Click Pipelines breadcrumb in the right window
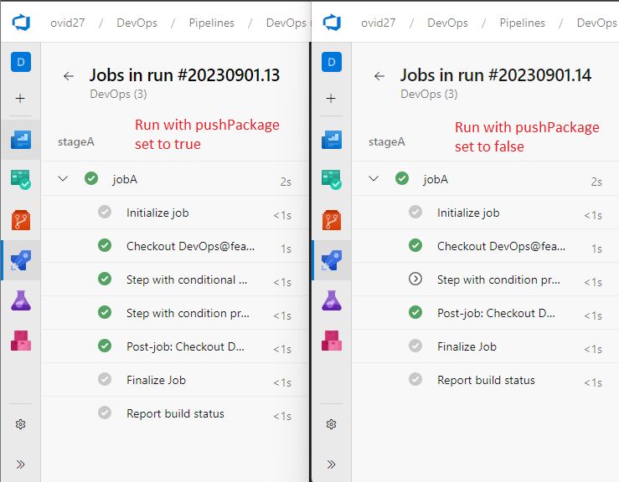Image resolution: width=619 pixels, height=482 pixels. coord(523,23)
